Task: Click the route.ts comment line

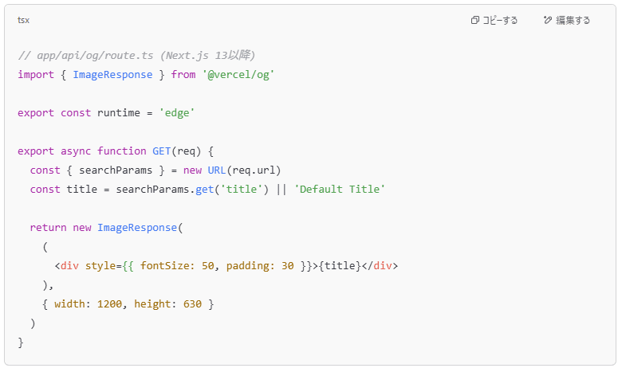Action: click(x=136, y=55)
